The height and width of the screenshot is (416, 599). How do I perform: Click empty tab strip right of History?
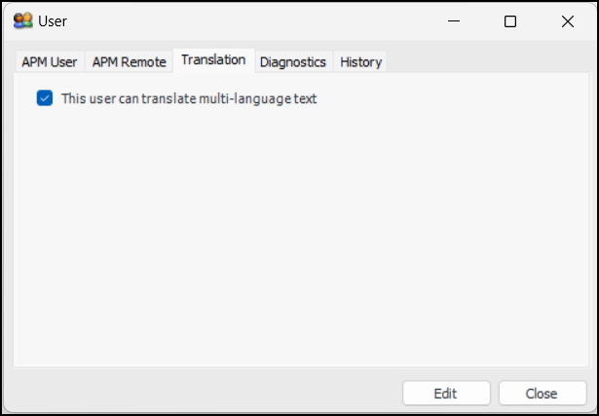(x=487, y=61)
